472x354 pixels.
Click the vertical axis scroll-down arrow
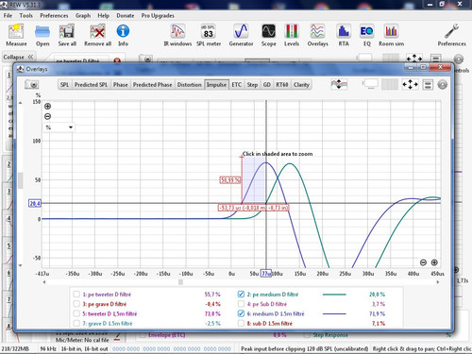click(x=21, y=265)
